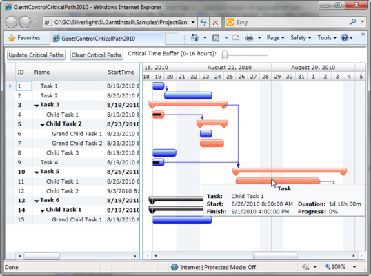Click the RSS feeds icon
The width and height of the screenshot is (371, 276).
click(x=216, y=38)
